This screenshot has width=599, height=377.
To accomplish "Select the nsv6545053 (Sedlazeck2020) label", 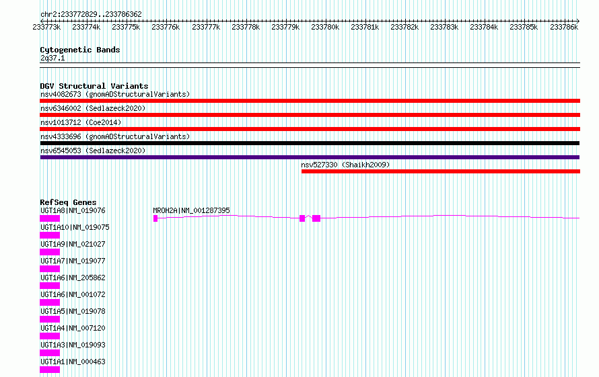I will pos(93,151).
